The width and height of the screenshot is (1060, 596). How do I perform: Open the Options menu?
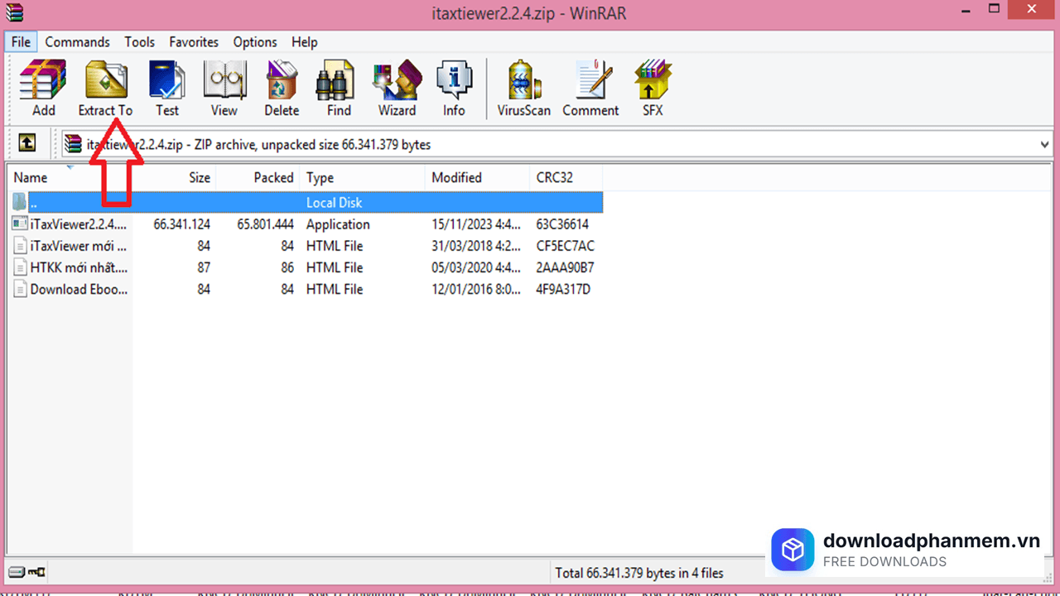(x=254, y=41)
